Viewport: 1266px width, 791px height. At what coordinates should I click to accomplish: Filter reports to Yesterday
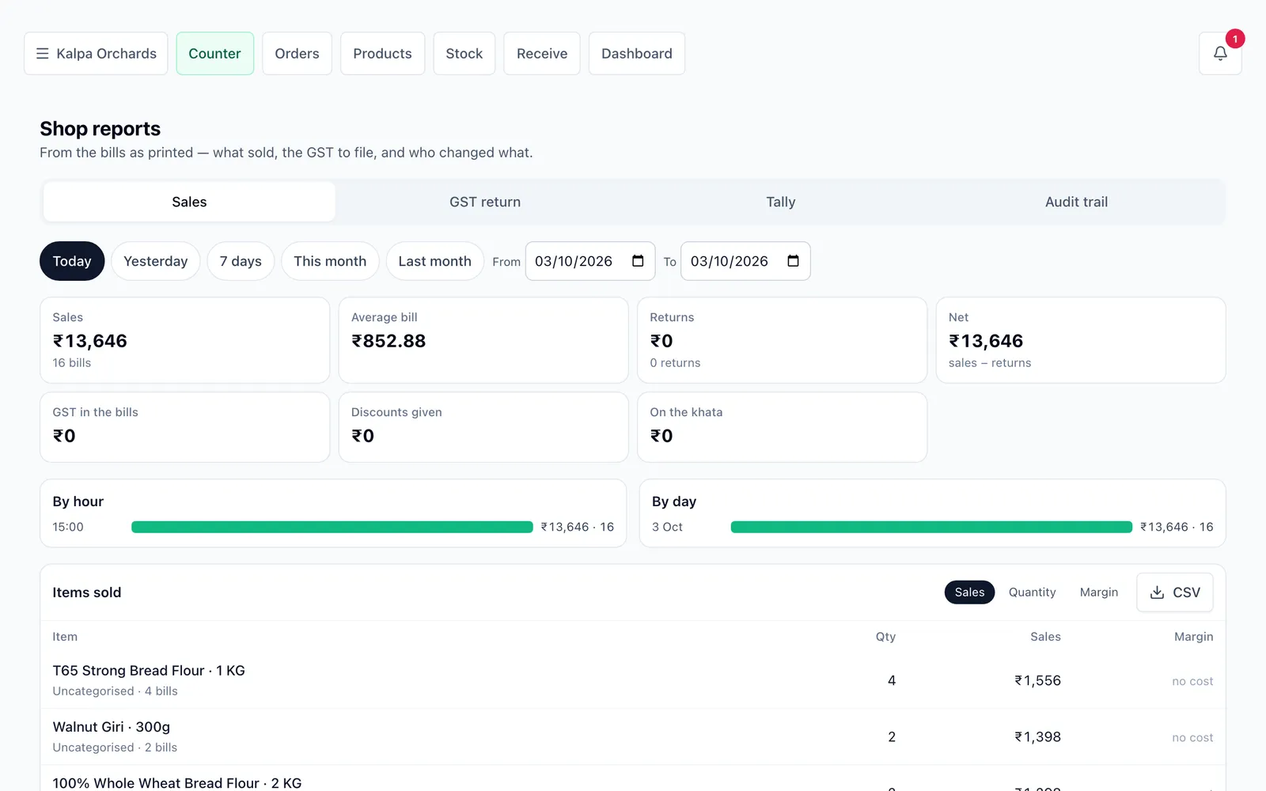[x=156, y=261]
